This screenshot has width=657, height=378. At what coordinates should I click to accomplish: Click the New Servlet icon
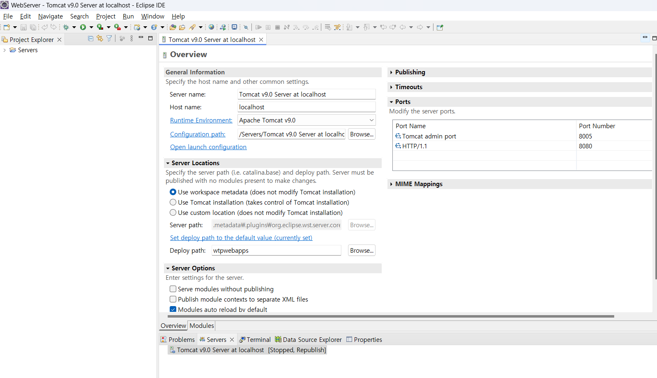click(x=154, y=27)
